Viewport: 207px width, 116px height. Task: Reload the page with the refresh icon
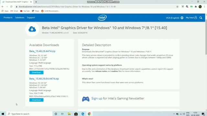[11, 6]
